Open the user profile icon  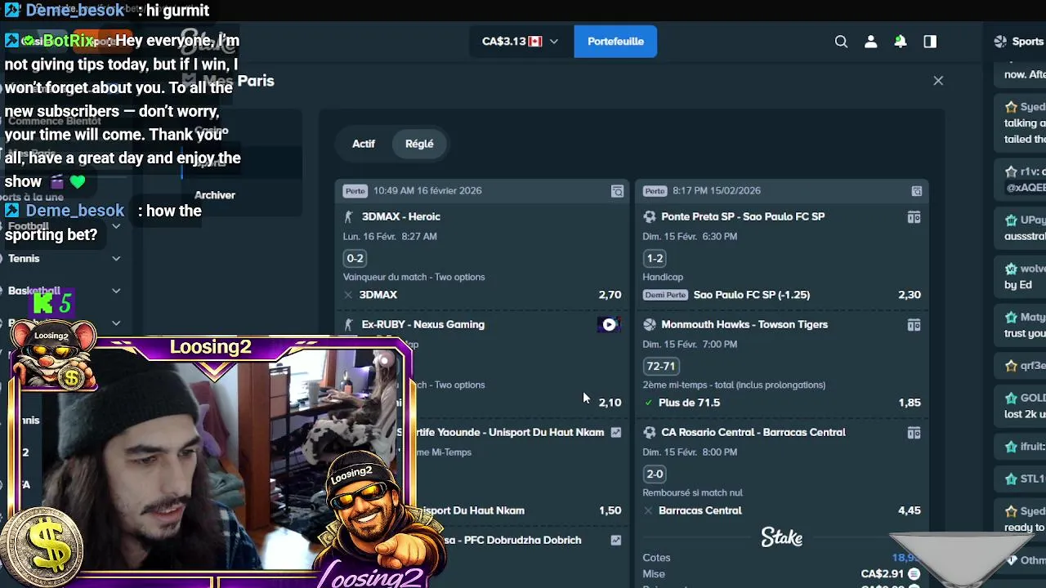point(870,42)
